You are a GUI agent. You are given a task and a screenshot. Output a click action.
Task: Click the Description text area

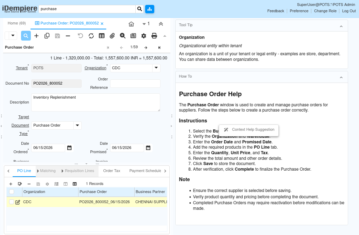95,102
